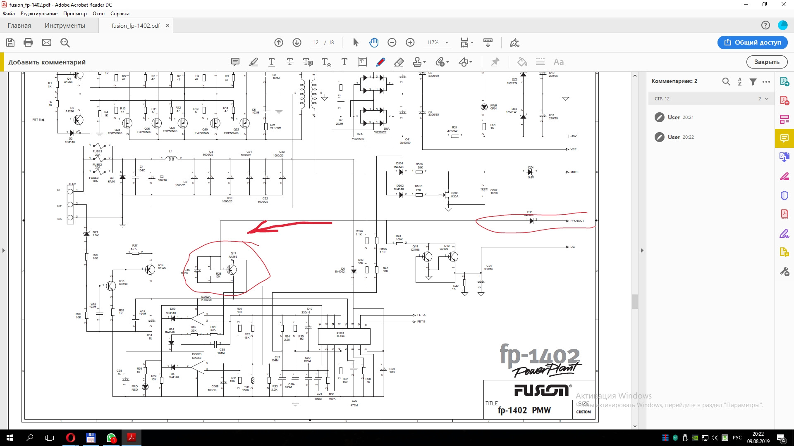Switch to the Главная tab

19,26
